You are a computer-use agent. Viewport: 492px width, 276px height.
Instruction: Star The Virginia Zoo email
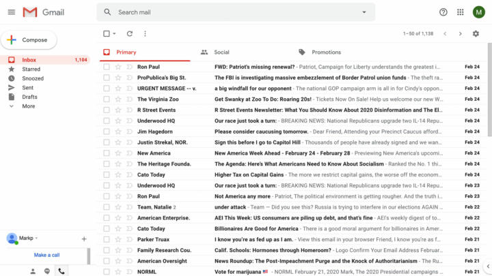pos(118,99)
